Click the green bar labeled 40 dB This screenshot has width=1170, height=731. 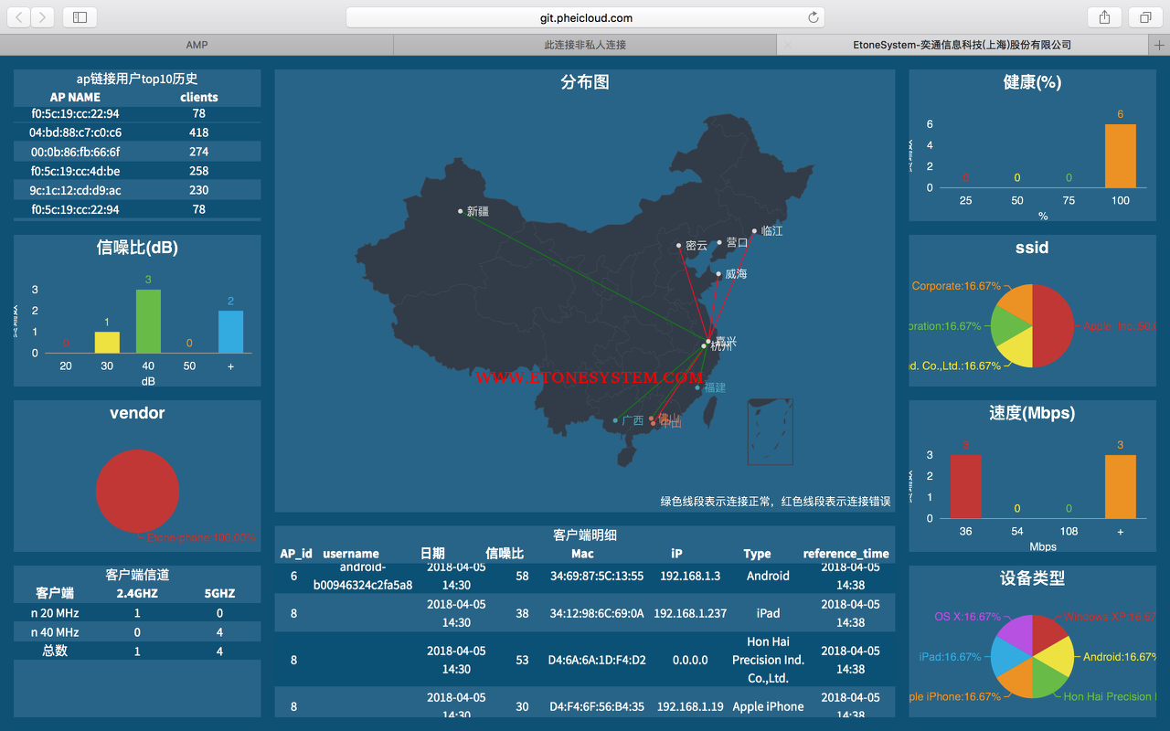click(x=148, y=321)
